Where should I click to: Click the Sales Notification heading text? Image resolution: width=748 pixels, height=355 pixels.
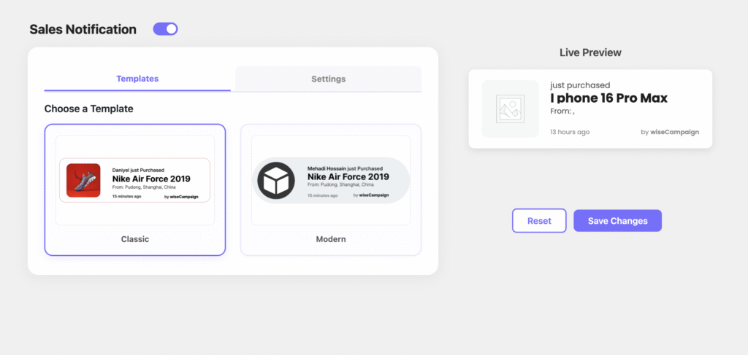[83, 30]
